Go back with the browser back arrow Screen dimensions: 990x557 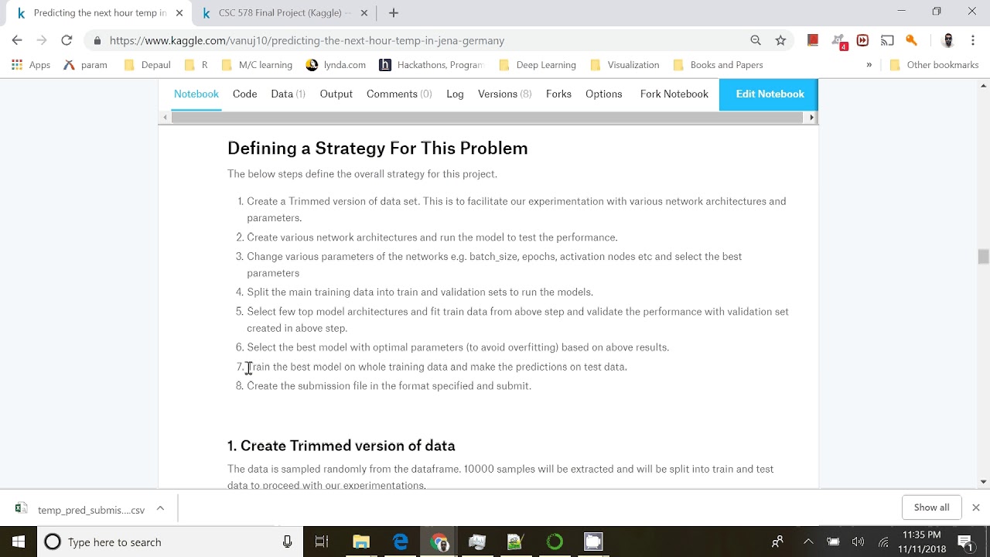click(17, 40)
